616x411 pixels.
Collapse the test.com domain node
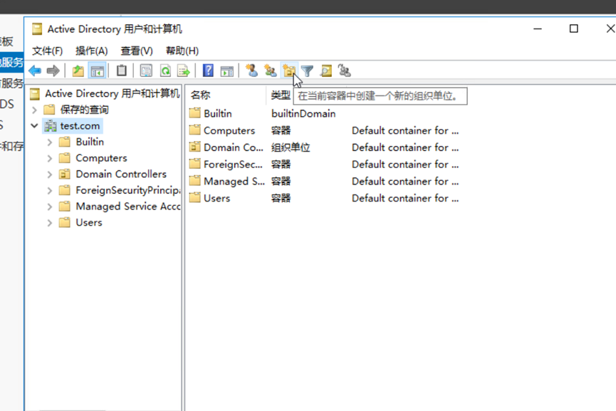pyautogui.click(x=34, y=126)
